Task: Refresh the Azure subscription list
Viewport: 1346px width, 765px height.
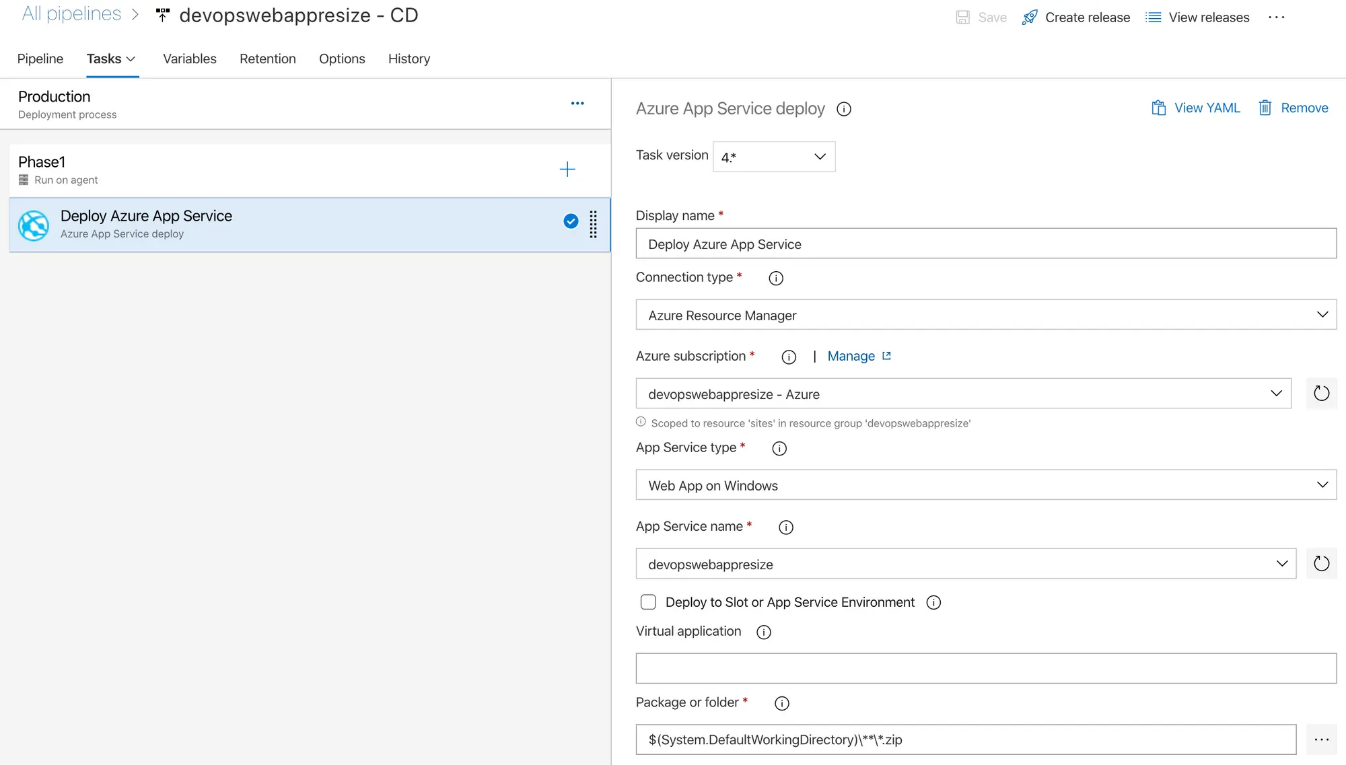Action: (x=1322, y=394)
